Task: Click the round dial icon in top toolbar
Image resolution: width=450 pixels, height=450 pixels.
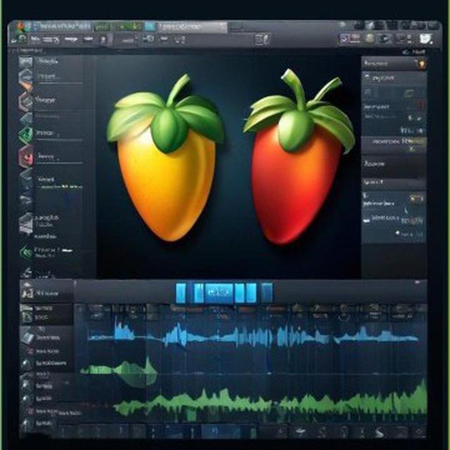Action: click(x=22, y=39)
